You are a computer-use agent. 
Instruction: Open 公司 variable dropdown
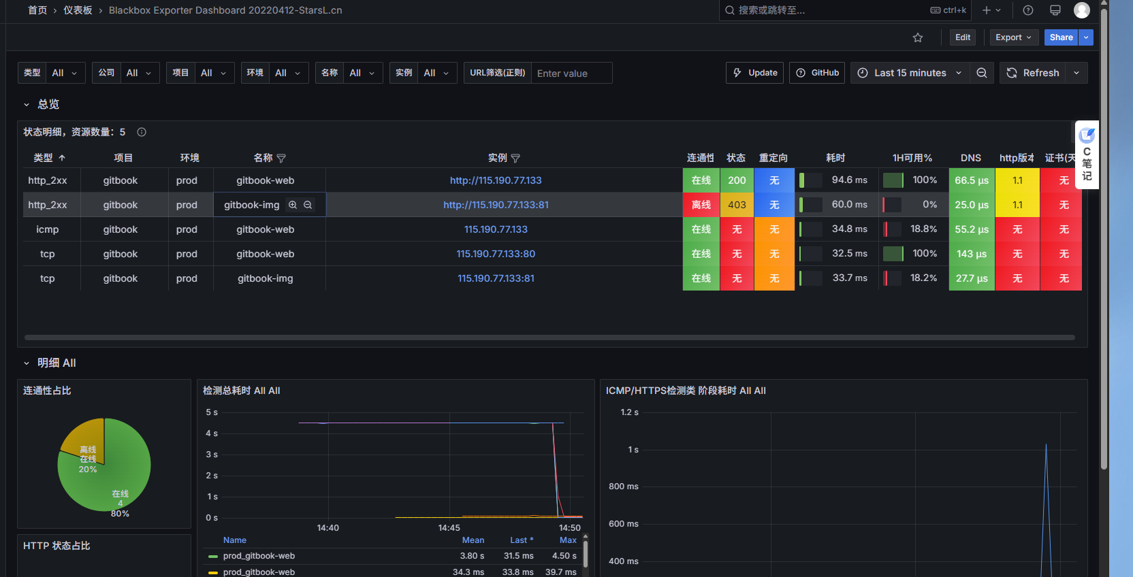(140, 73)
